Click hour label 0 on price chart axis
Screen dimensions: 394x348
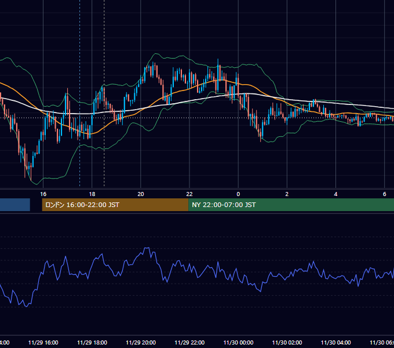coord(238,194)
